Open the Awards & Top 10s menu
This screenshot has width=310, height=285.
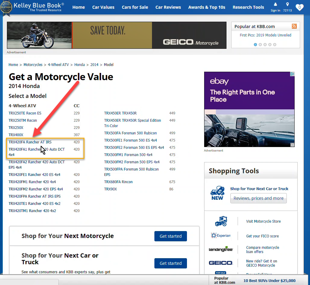click(207, 7)
